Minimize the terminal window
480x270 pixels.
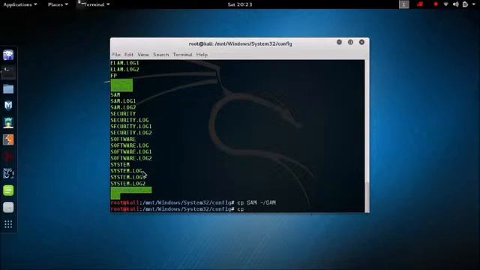pyautogui.click(x=339, y=42)
